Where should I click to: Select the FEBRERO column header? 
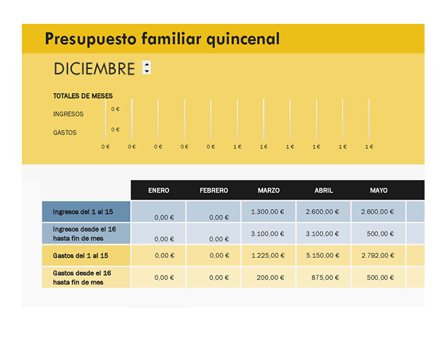214,190
